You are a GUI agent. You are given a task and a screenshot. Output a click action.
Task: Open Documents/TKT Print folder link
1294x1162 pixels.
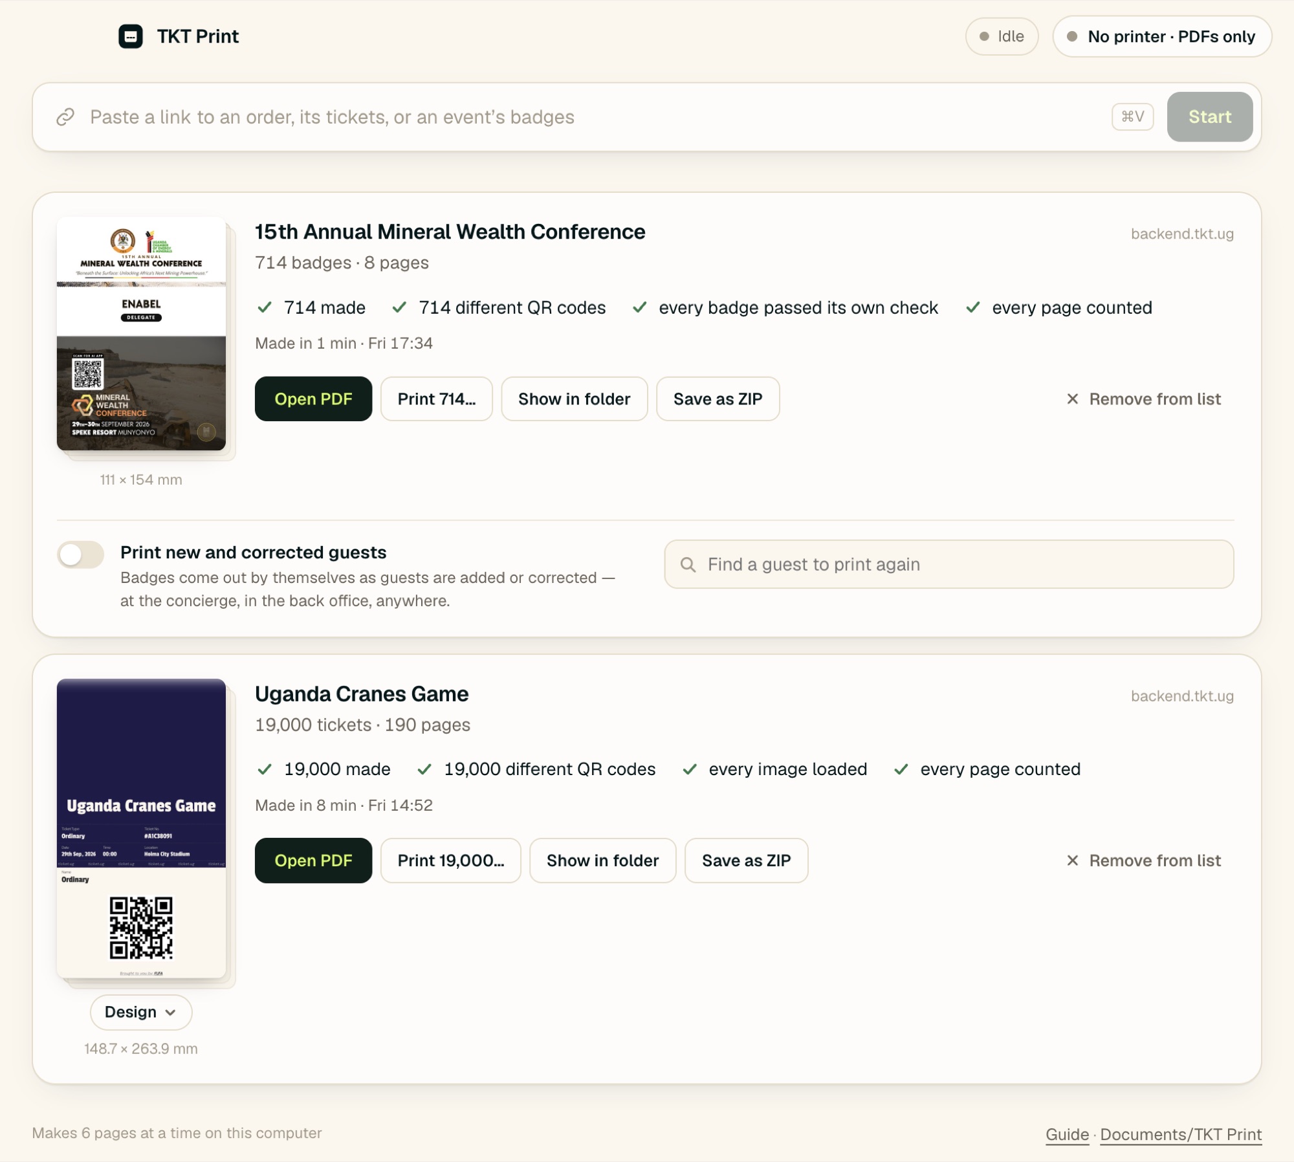(x=1181, y=1134)
